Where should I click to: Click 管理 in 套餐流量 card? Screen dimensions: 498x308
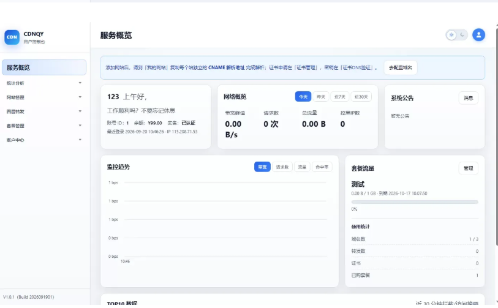[x=469, y=168]
